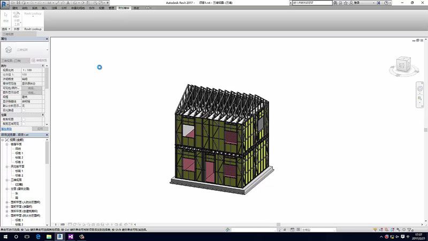Switch to the 附加模块 ribbon tab
428x241 pixels.
coord(124,9)
